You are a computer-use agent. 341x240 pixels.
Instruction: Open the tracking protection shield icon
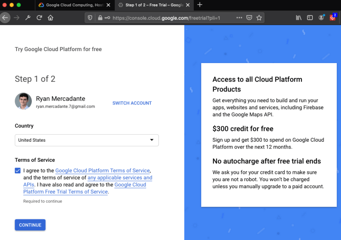(x=90, y=18)
